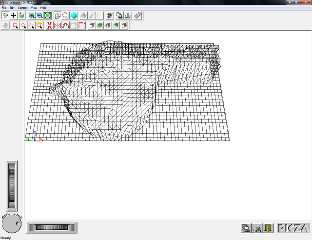This screenshot has height=240, width=312.
Task: Click the scanner probe icon
Action: point(128,16)
